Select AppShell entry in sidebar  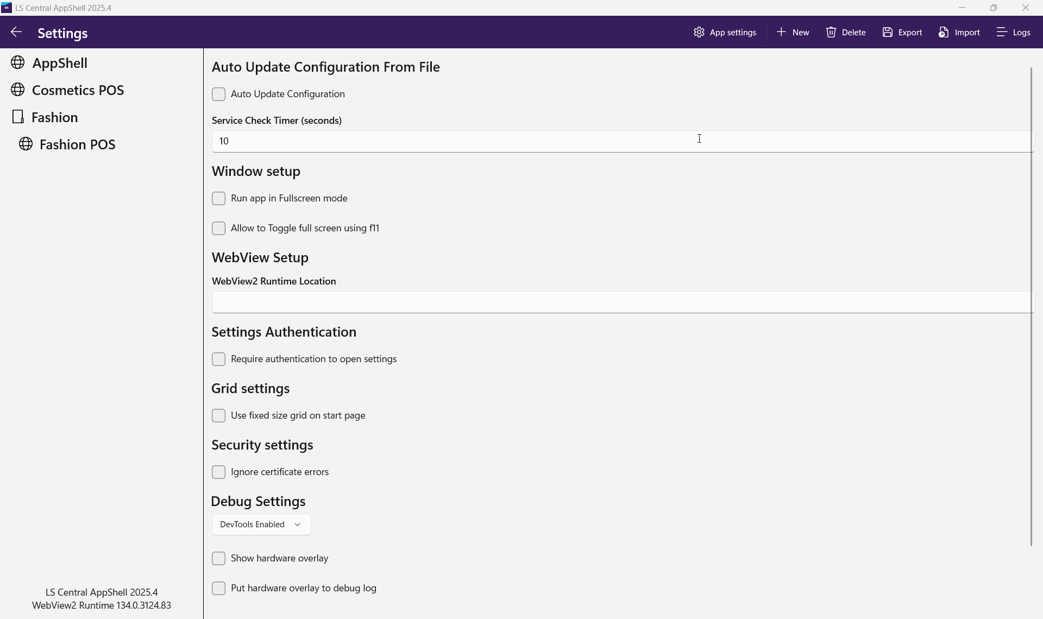[60, 63]
